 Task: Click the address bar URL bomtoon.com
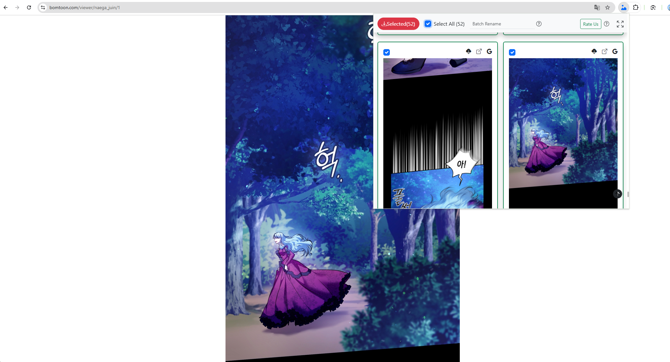click(85, 7)
